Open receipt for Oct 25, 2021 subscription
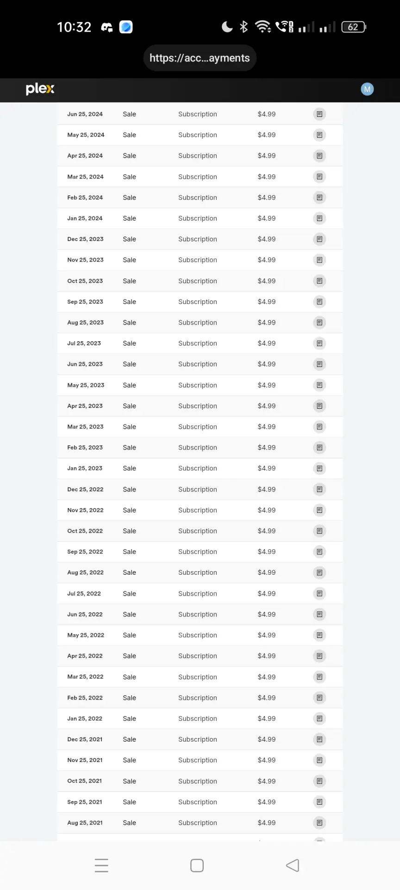 pos(319,781)
